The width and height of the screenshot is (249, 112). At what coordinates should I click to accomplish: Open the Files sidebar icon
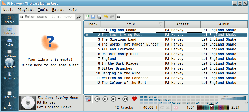pyautogui.click(x=10, y=42)
